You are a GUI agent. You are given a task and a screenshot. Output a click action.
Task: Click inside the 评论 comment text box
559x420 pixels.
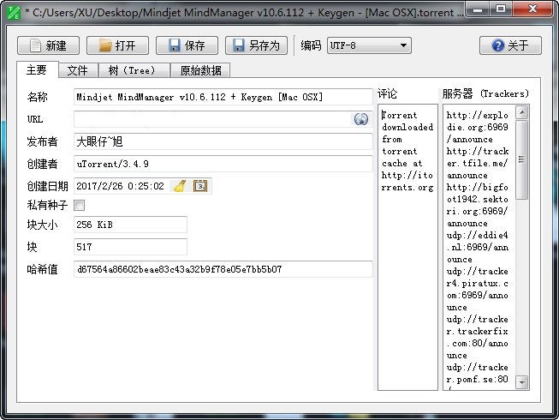click(x=407, y=247)
